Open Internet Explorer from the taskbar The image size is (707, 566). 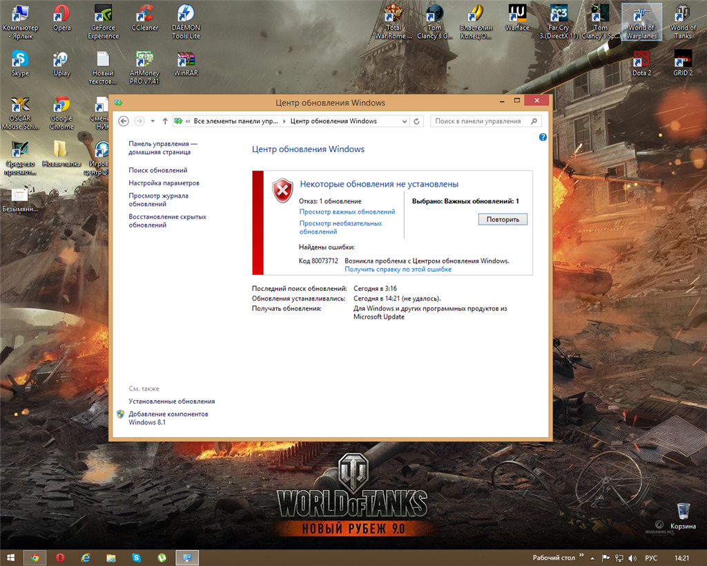tap(85, 558)
